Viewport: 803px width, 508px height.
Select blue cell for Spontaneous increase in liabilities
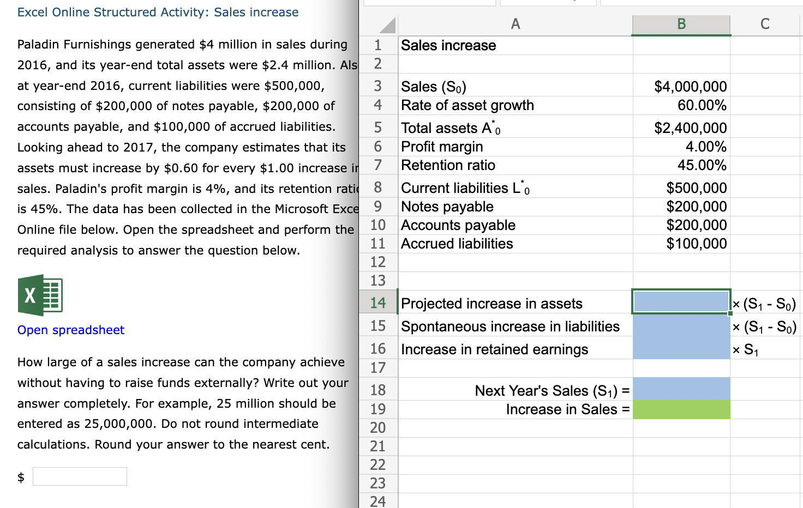click(x=681, y=325)
